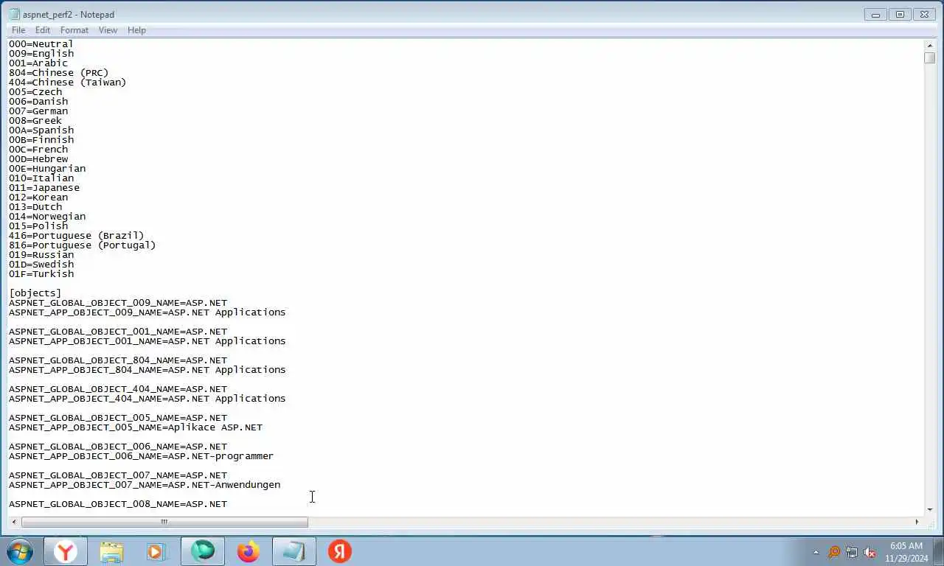
Task: Click the line '011=Japanese'
Action: 44,188
